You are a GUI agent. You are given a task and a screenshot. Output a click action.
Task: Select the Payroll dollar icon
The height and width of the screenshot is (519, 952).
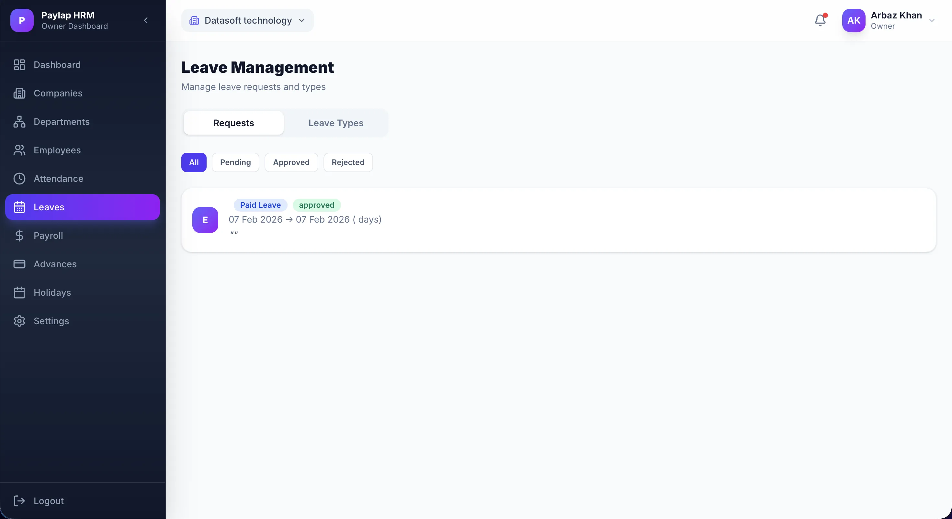(19, 236)
